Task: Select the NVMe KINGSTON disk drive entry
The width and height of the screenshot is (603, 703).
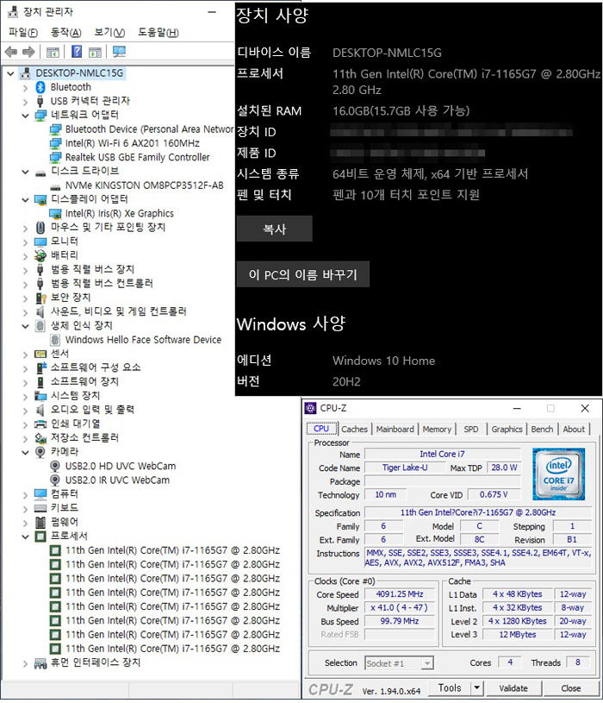Action: 143,185
